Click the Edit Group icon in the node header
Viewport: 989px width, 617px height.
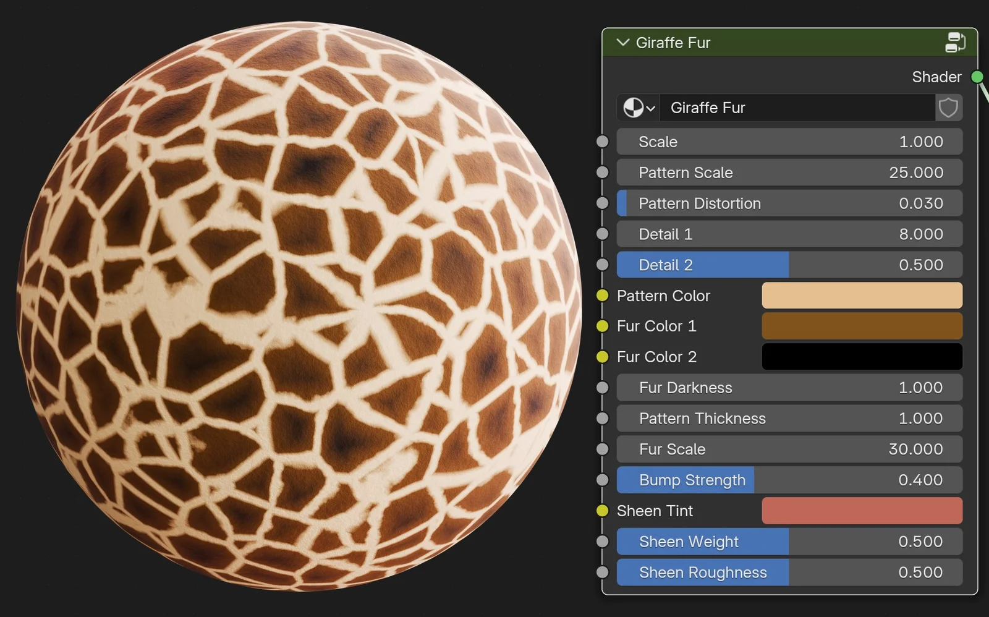956,43
